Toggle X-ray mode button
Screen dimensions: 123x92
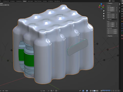click(91, 91)
